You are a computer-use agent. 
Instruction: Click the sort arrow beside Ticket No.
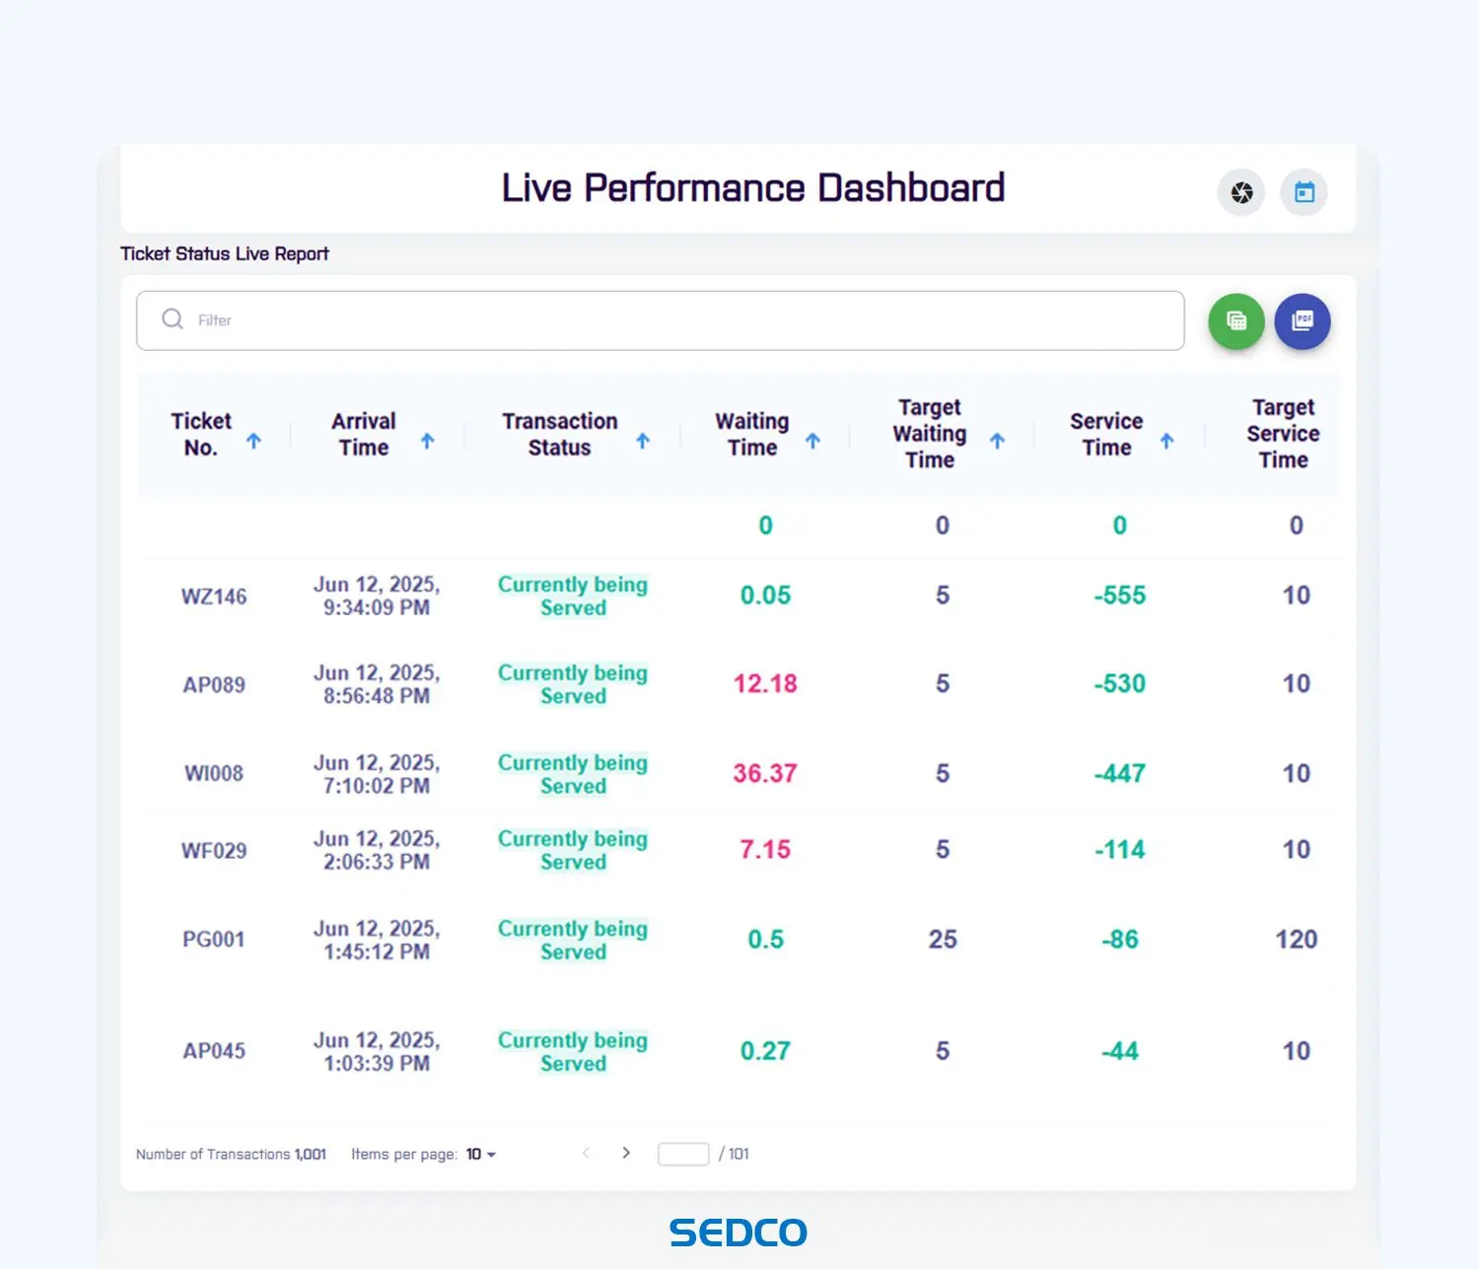tap(255, 442)
